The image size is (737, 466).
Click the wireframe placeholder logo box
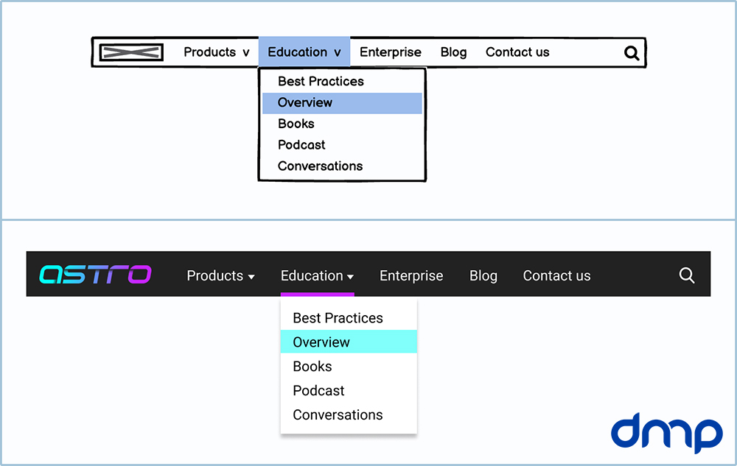[131, 52]
